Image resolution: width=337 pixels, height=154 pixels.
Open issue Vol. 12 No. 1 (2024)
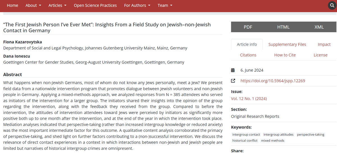pyautogui.click(x=249, y=99)
